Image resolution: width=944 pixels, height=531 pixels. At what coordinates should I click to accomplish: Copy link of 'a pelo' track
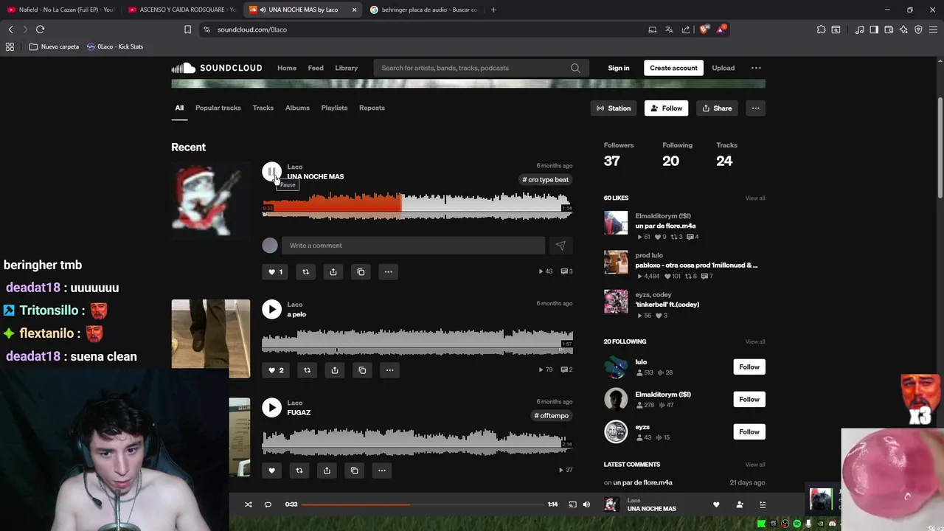(x=362, y=370)
